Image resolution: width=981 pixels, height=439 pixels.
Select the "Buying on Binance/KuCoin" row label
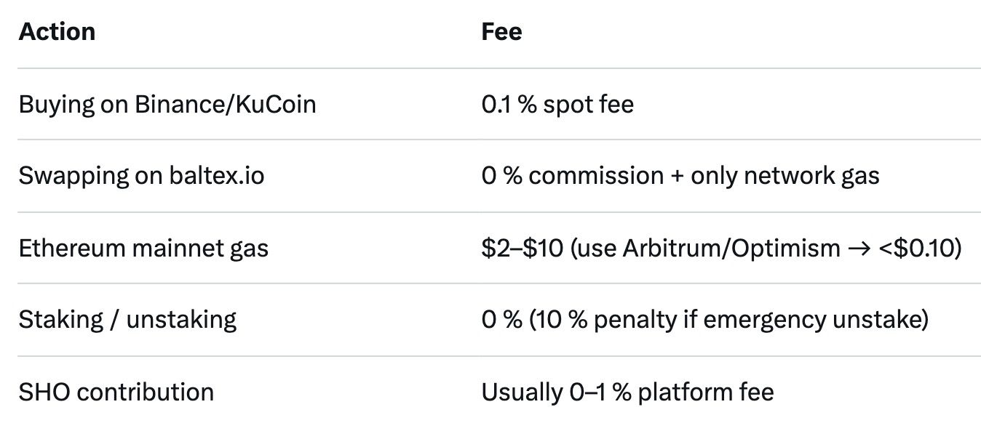(167, 104)
